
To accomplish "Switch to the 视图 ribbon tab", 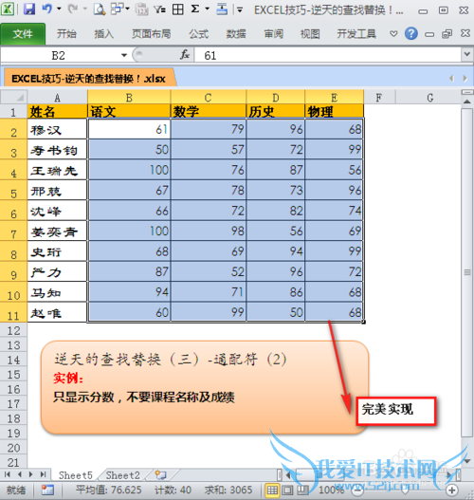I will pos(310,34).
